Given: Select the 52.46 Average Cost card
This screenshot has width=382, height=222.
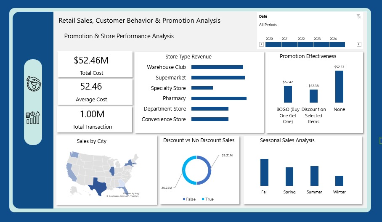Looking at the screenshot, I should click(95, 92).
